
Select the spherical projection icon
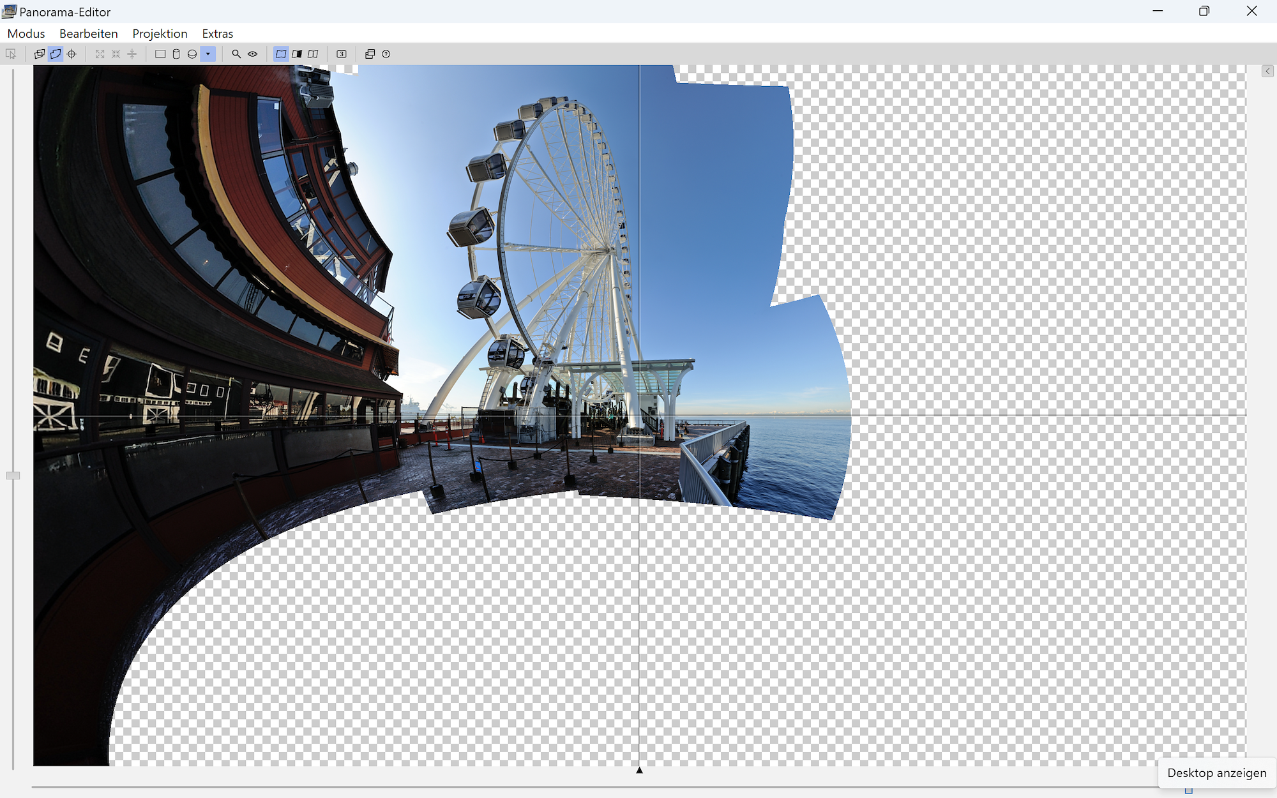pos(192,54)
